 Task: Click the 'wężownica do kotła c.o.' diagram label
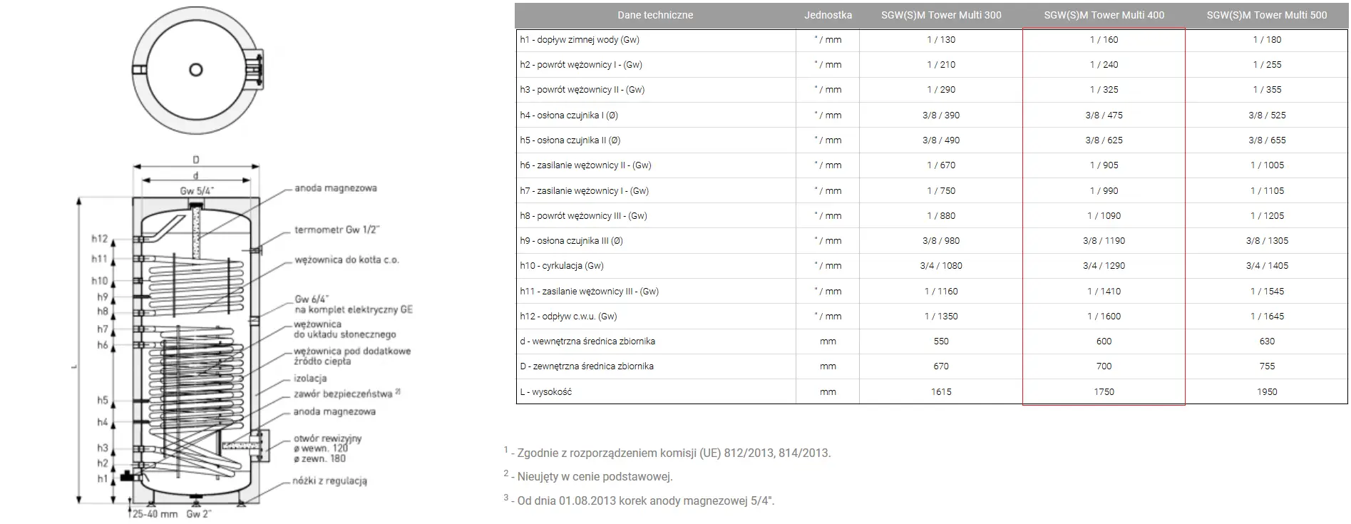pos(347,260)
